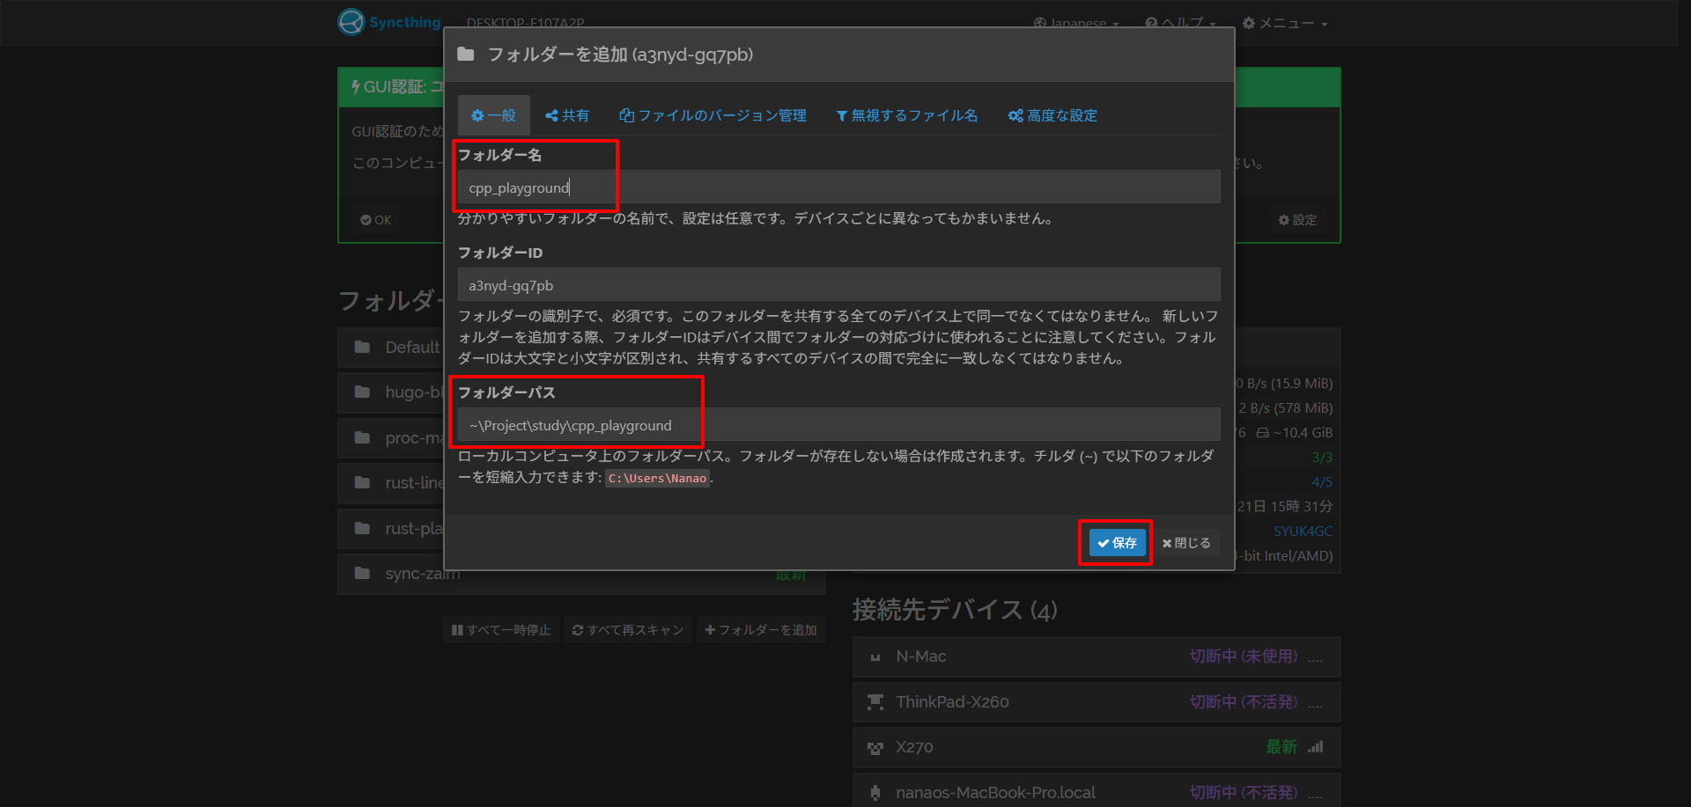Click the フォルダーパス input field

click(x=838, y=425)
